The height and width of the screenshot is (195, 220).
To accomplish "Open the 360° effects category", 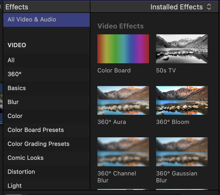I will point(47,74).
